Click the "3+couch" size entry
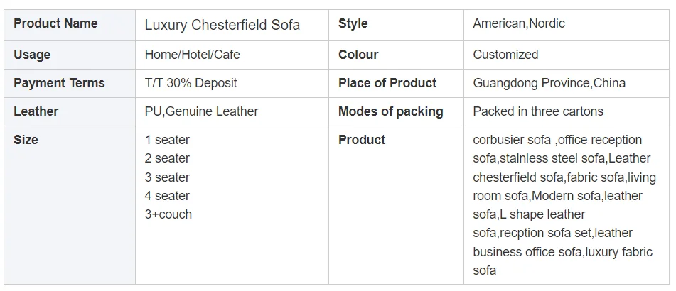The height and width of the screenshot is (291, 676). coord(168,214)
